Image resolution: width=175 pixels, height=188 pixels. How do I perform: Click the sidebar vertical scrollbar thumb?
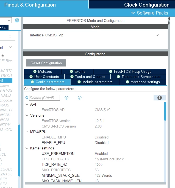click(x=19, y=151)
